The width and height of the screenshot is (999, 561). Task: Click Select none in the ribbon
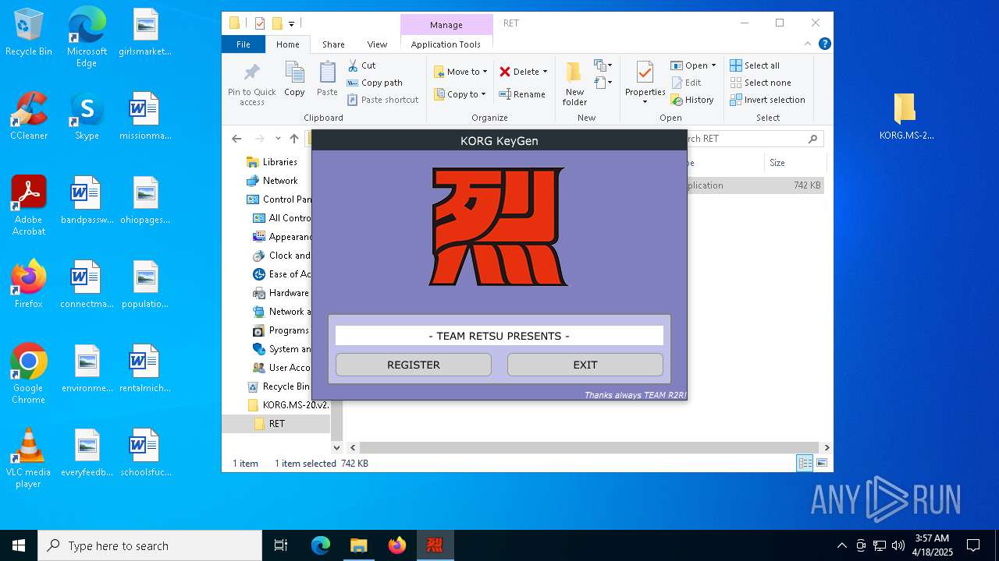(761, 83)
